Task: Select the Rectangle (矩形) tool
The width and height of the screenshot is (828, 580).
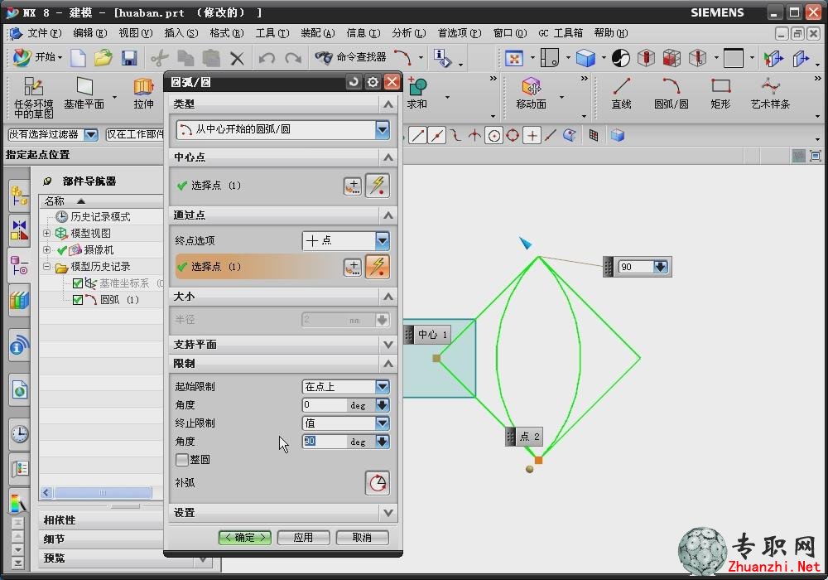Action: (x=721, y=94)
